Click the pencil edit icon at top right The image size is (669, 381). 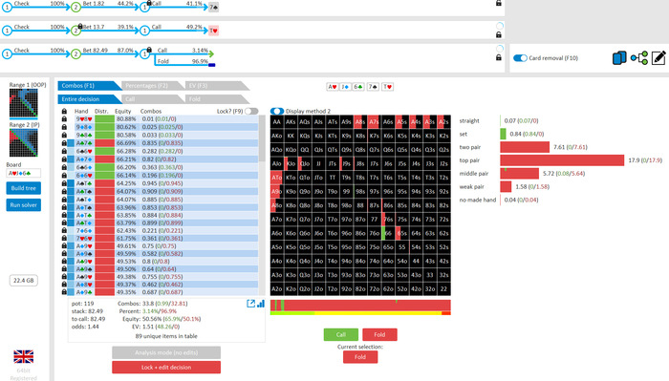pos(658,58)
